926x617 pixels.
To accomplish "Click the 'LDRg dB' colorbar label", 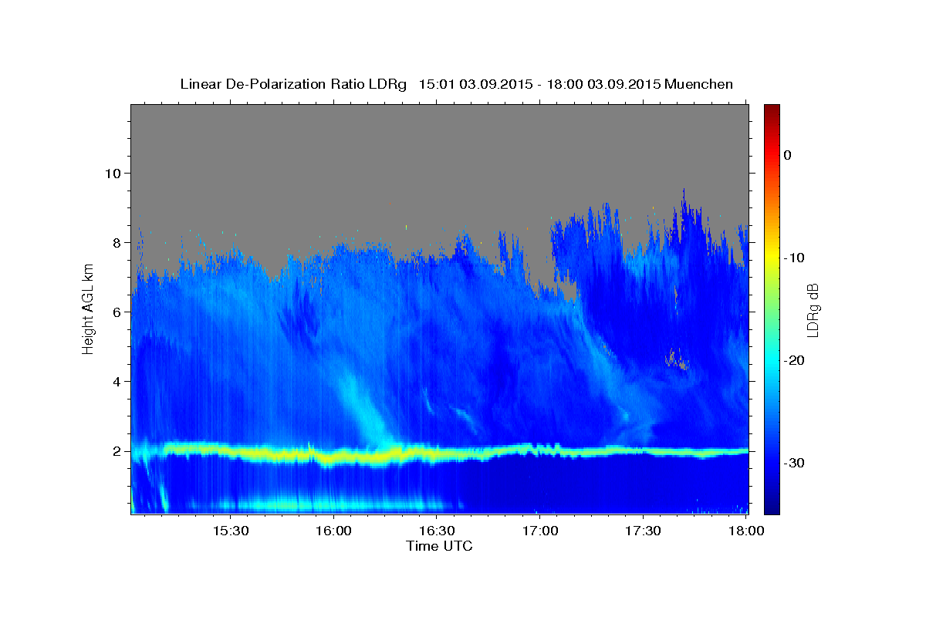I will tap(812, 309).
